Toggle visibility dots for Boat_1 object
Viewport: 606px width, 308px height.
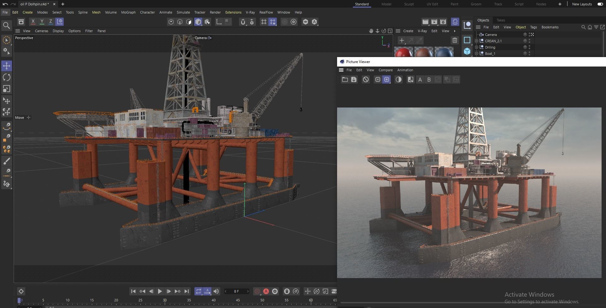(x=529, y=54)
